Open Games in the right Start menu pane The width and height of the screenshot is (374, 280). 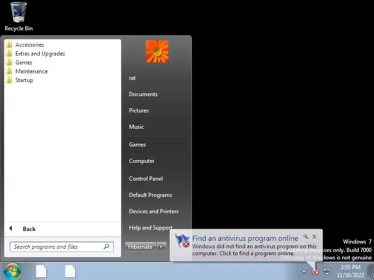pyautogui.click(x=137, y=145)
